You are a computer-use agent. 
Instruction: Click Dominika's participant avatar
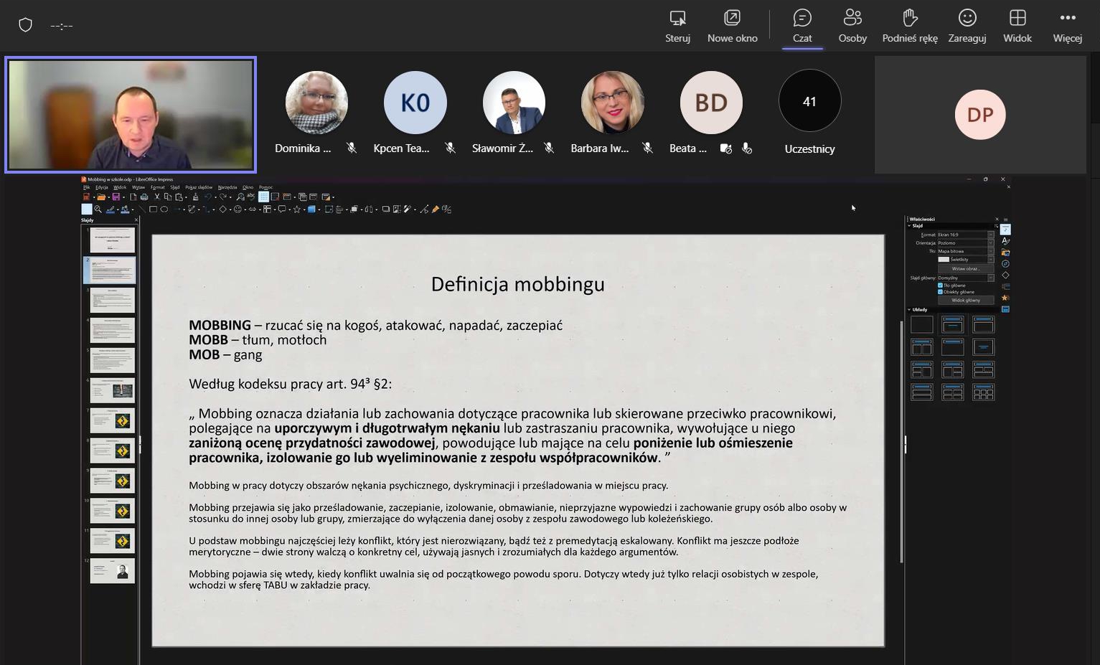[316, 103]
